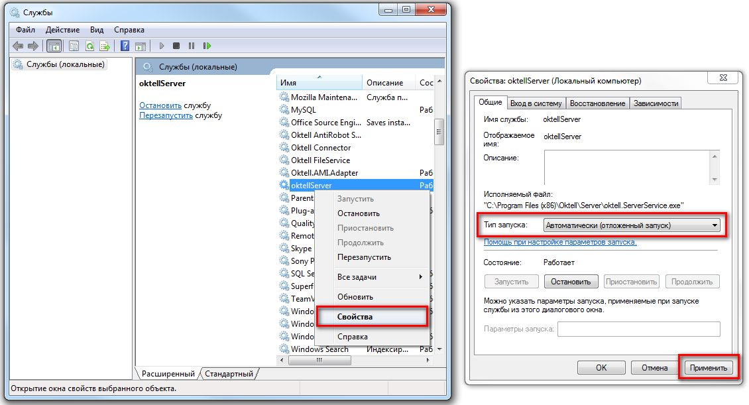Image resolution: width=749 pixels, height=405 pixels.
Task: Choose Свойства in the context menu
Action: 355,317
